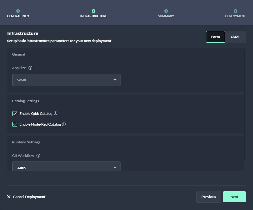Click the vertical scrollbar of the form

point(245,104)
